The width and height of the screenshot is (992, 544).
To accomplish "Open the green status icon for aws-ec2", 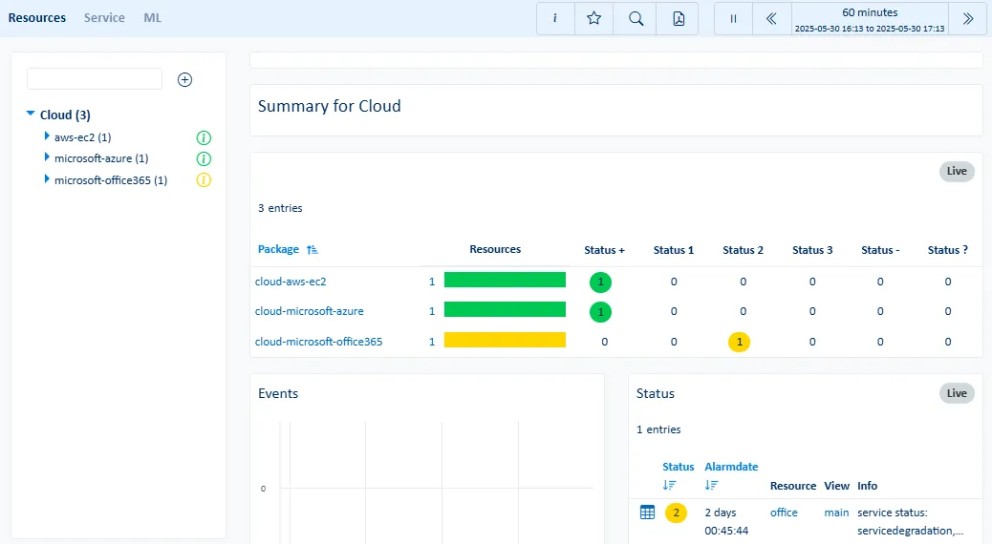I will [204, 137].
